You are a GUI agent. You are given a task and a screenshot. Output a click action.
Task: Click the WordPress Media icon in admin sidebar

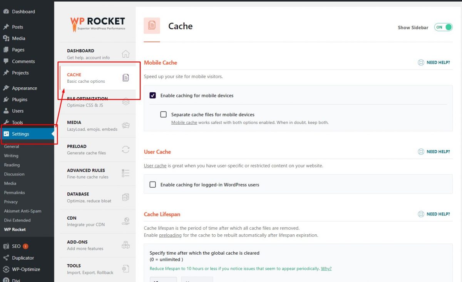point(6,38)
